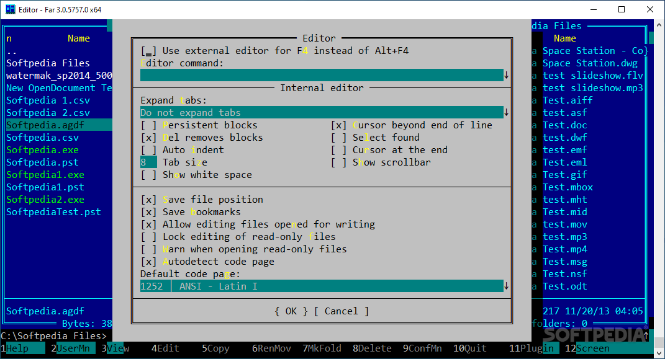Enable Auto indent option
Screen dimensions: 665x359
coord(148,150)
